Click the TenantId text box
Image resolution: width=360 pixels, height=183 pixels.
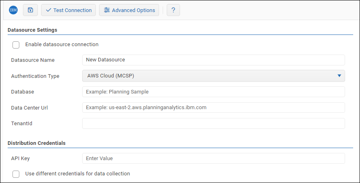pos(213,123)
